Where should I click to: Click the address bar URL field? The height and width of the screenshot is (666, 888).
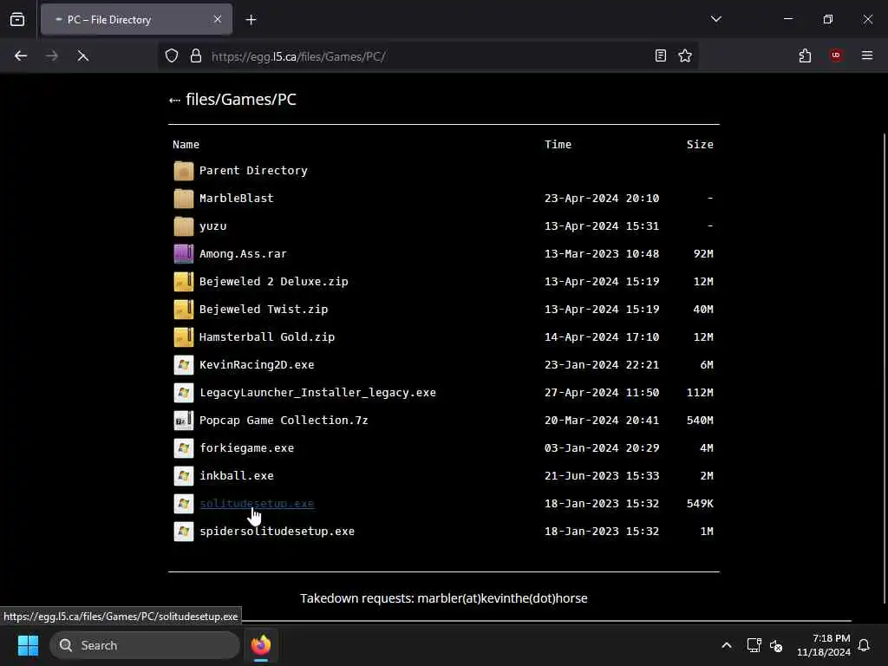[428, 56]
